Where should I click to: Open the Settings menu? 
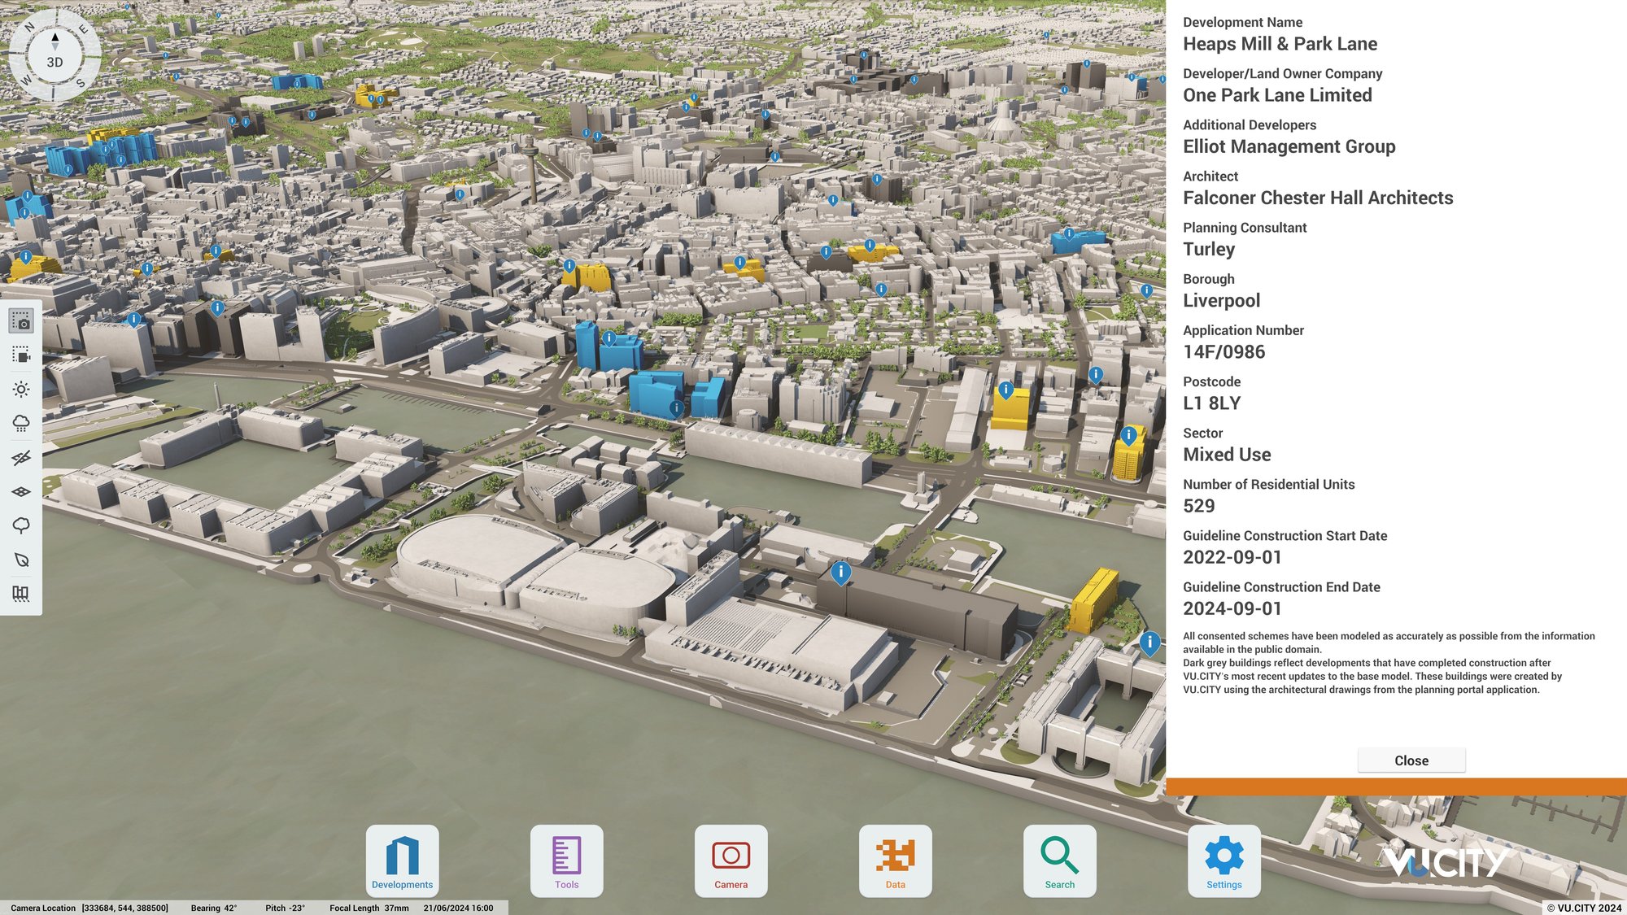click(1224, 861)
